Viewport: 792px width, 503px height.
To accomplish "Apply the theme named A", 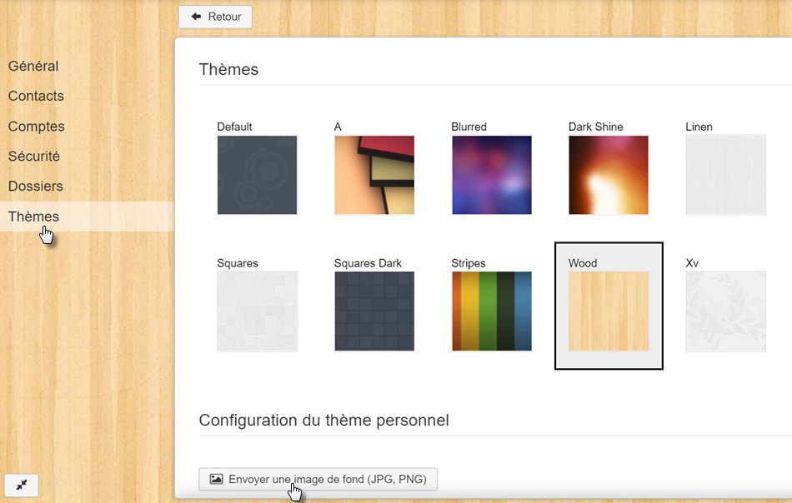I will coord(374,175).
